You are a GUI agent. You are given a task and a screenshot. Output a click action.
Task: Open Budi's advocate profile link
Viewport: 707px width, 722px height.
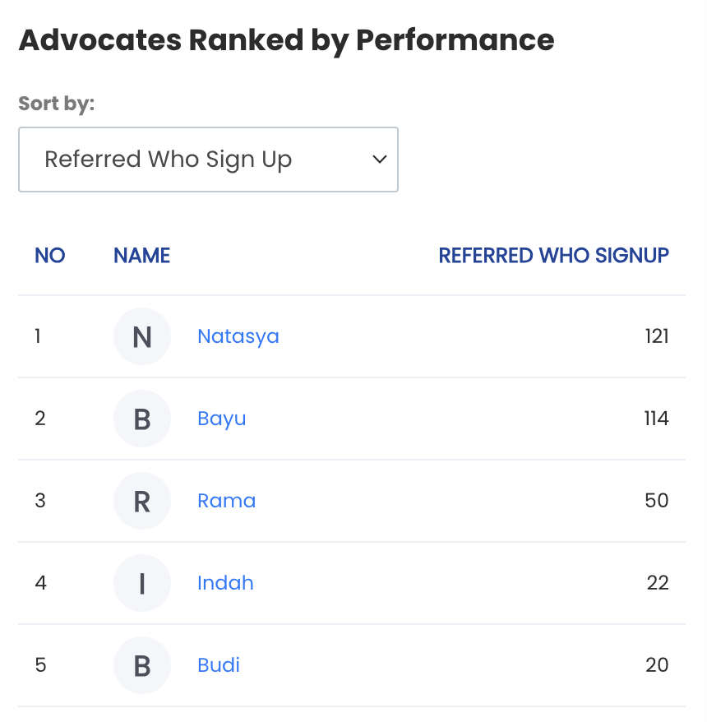pos(219,665)
